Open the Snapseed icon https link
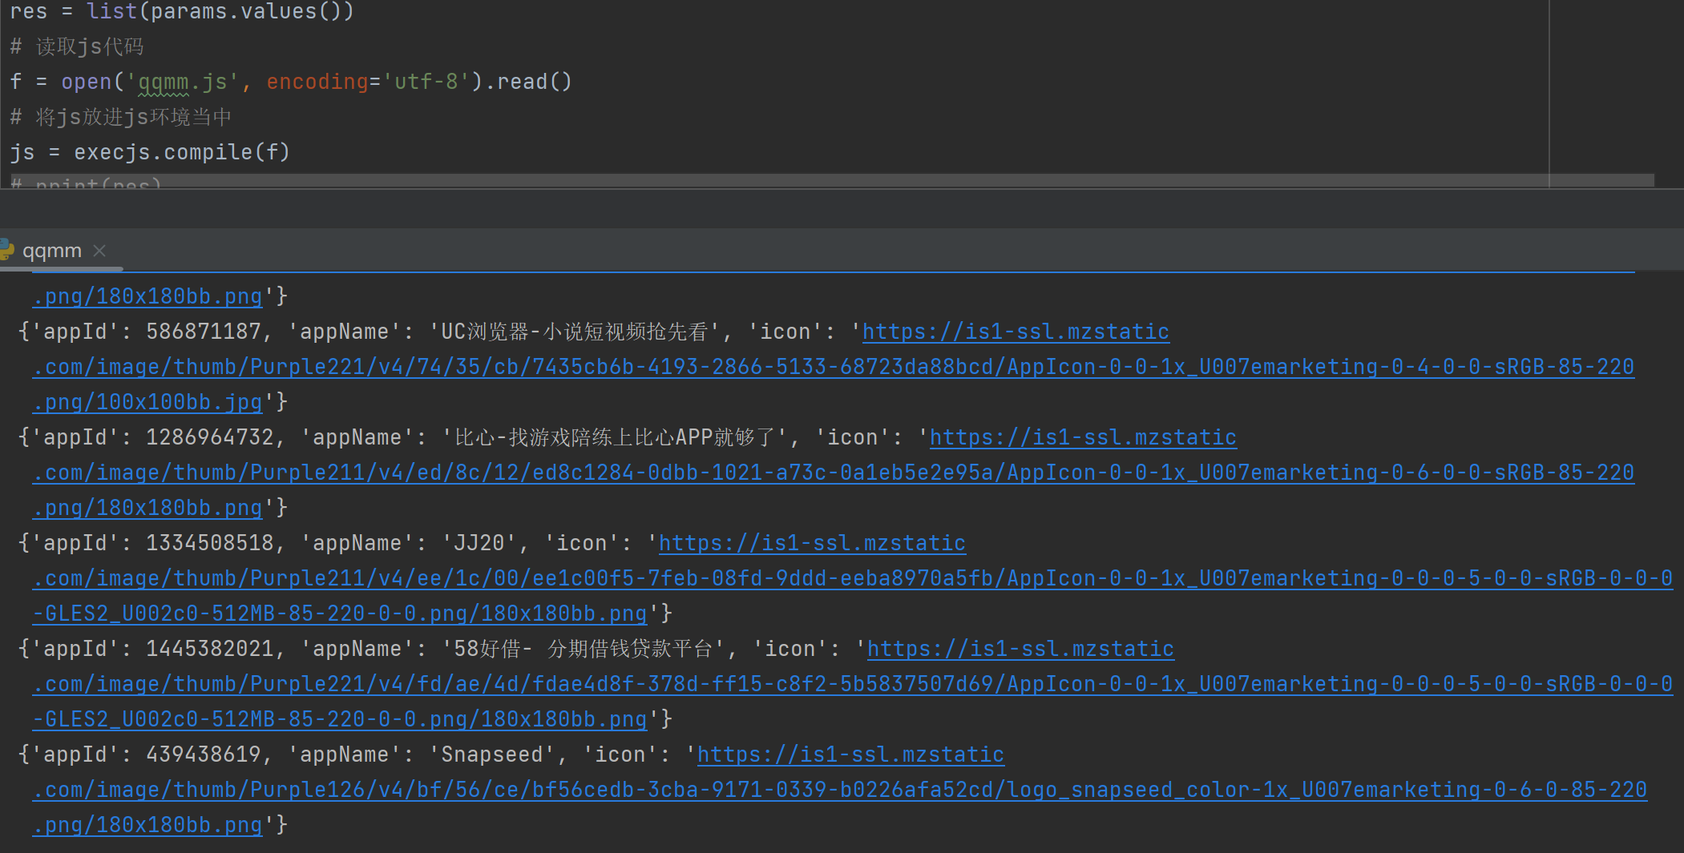 (850, 754)
